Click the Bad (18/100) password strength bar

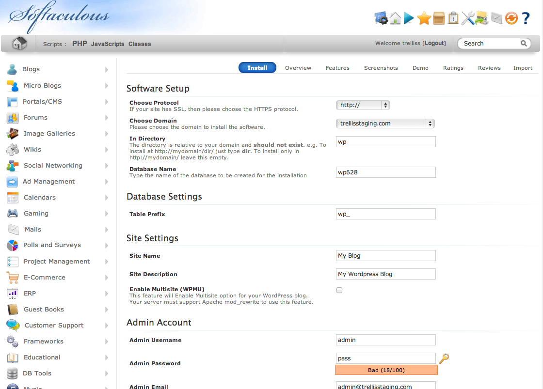point(386,370)
